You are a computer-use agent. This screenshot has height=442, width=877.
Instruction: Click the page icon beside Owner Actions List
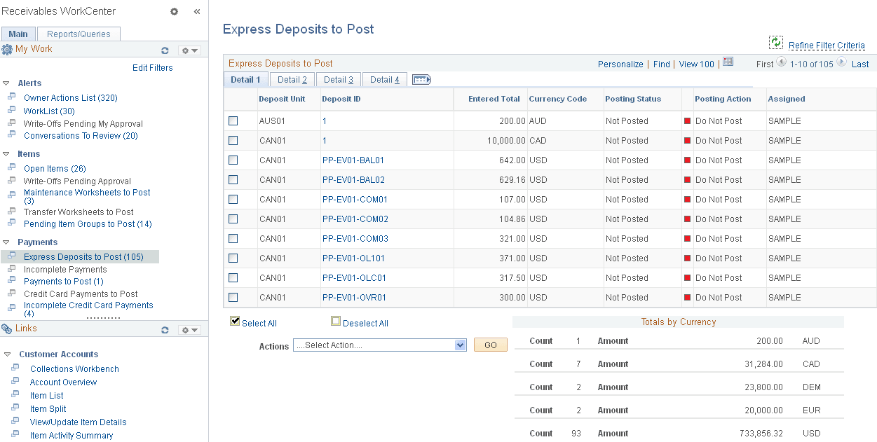[x=12, y=97]
